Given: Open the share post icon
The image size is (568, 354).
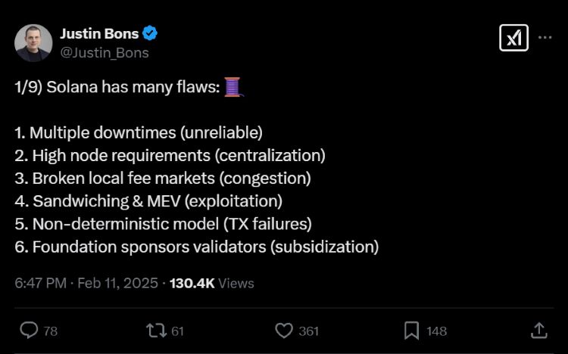Looking at the screenshot, I should (538, 331).
